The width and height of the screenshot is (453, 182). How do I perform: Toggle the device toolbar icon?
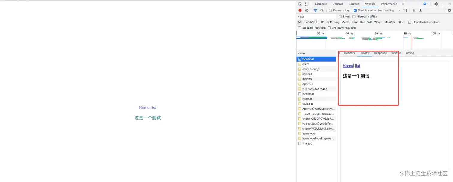(x=306, y=4)
